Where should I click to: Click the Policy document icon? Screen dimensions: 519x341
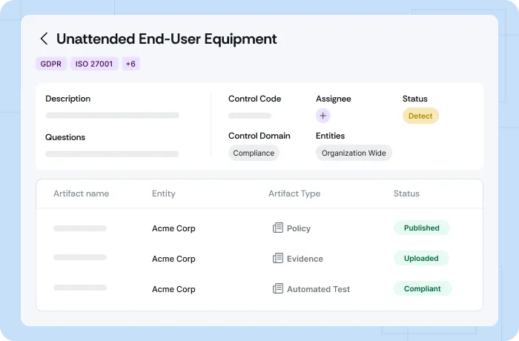278,228
